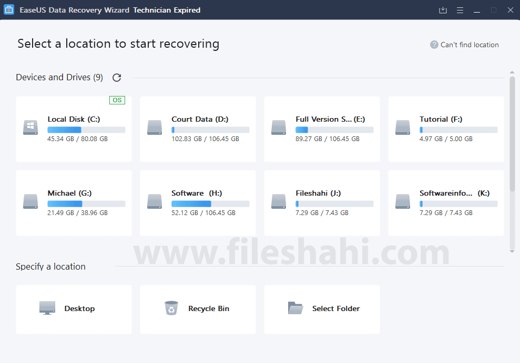The height and width of the screenshot is (363, 520).
Task: Click 7.29 GB / 7.43 GB under Softwareinfo
Action: click(446, 213)
